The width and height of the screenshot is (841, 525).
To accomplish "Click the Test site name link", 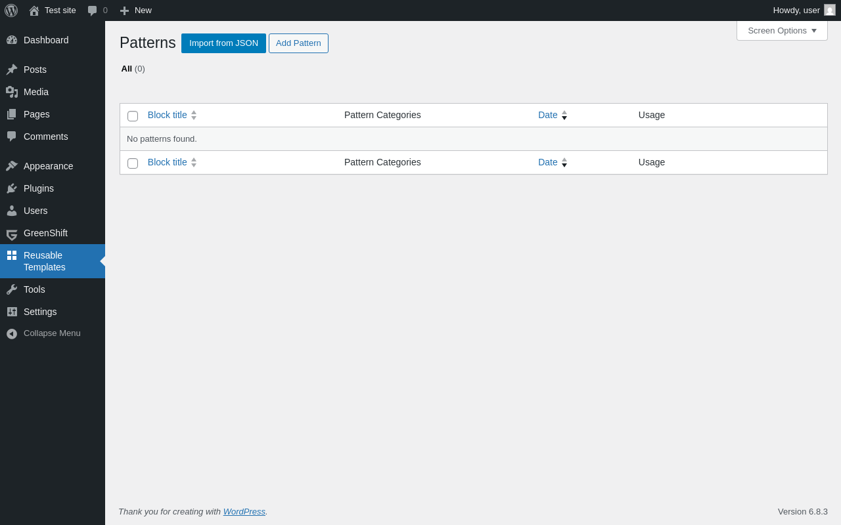I will (60, 10).
